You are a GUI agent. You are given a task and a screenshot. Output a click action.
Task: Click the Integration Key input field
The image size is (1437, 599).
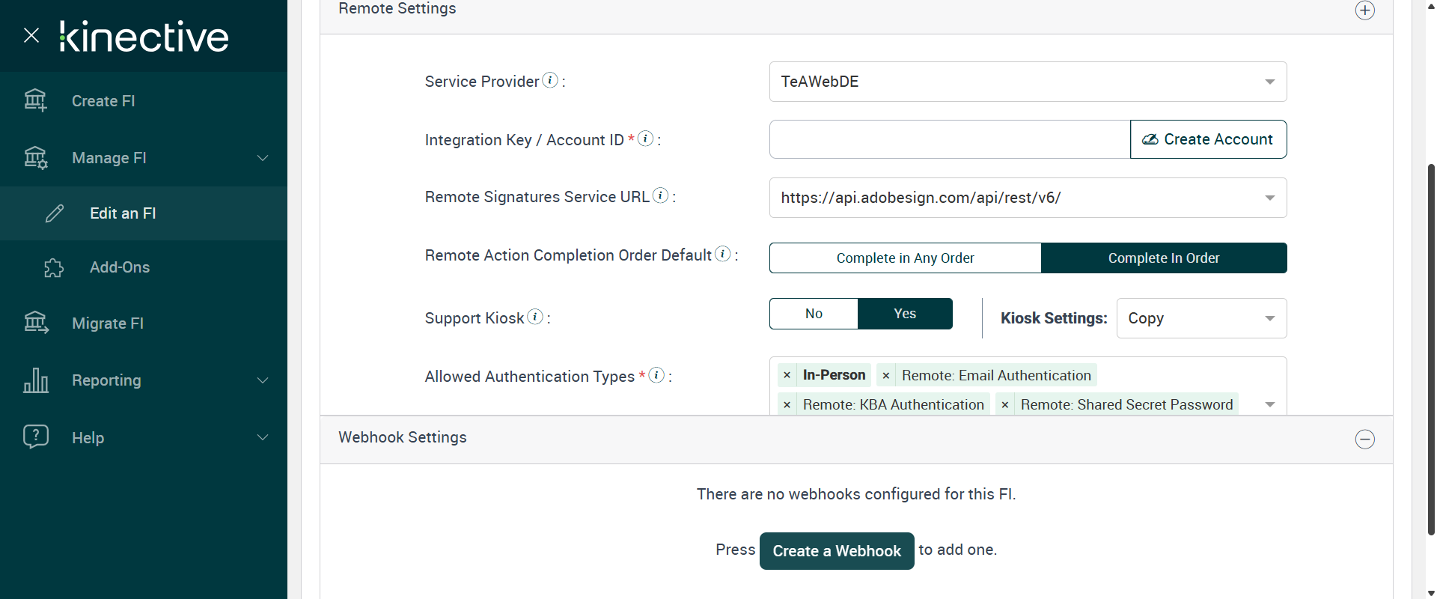[949, 139]
